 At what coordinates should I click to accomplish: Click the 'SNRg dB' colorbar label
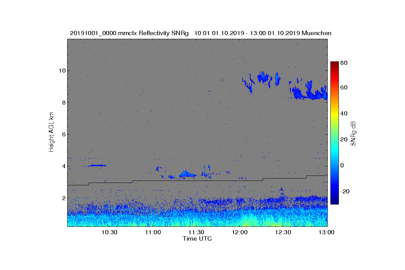click(353, 133)
